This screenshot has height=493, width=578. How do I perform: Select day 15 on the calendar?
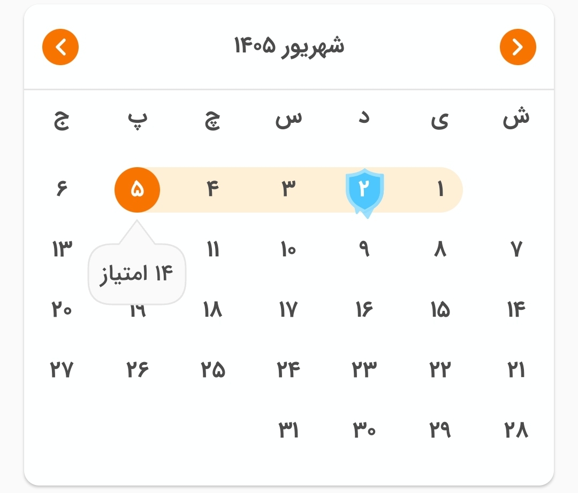(440, 309)
